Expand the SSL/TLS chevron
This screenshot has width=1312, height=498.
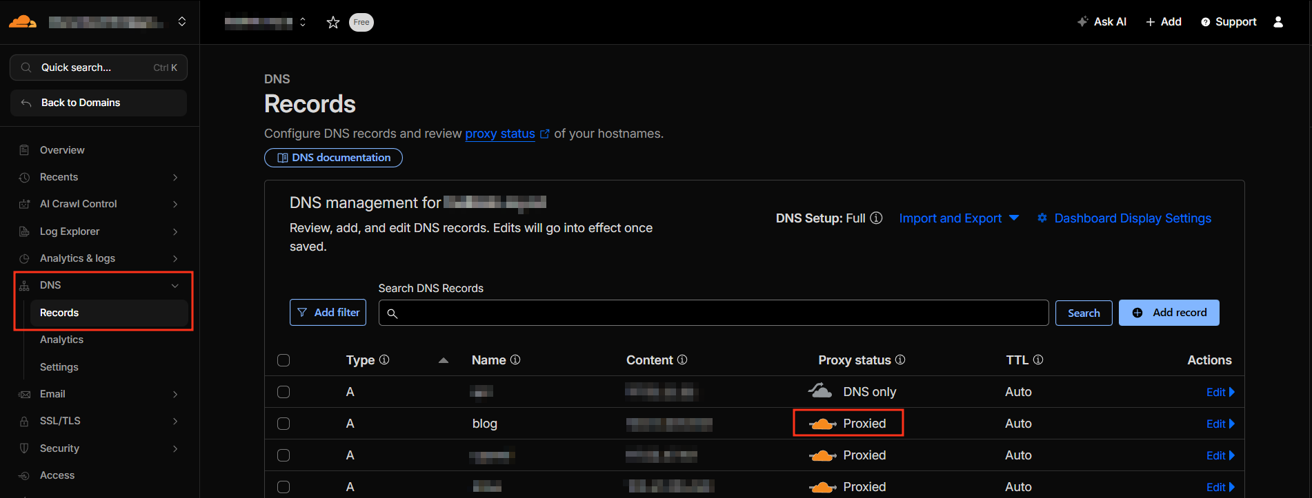click(175, 421)
